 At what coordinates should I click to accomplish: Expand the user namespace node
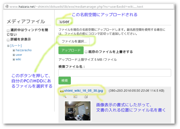(13, 55)
